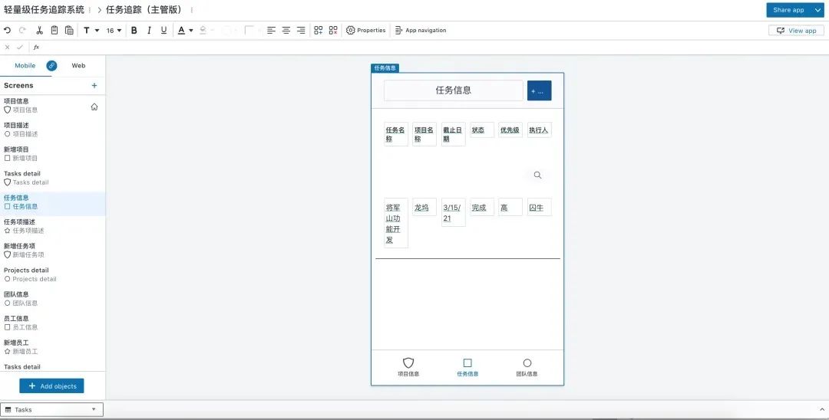Open the font size 16 dropdown
829x420 pixels.
114,31
